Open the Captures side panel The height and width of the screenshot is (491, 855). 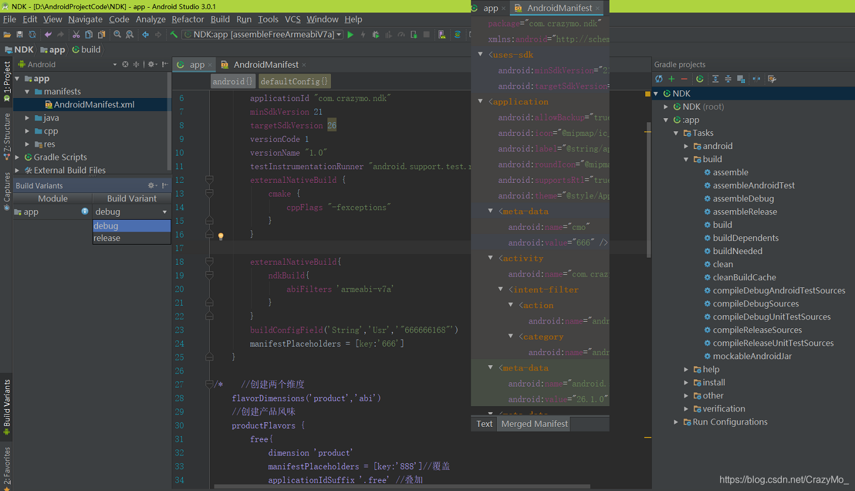[7, 190]
